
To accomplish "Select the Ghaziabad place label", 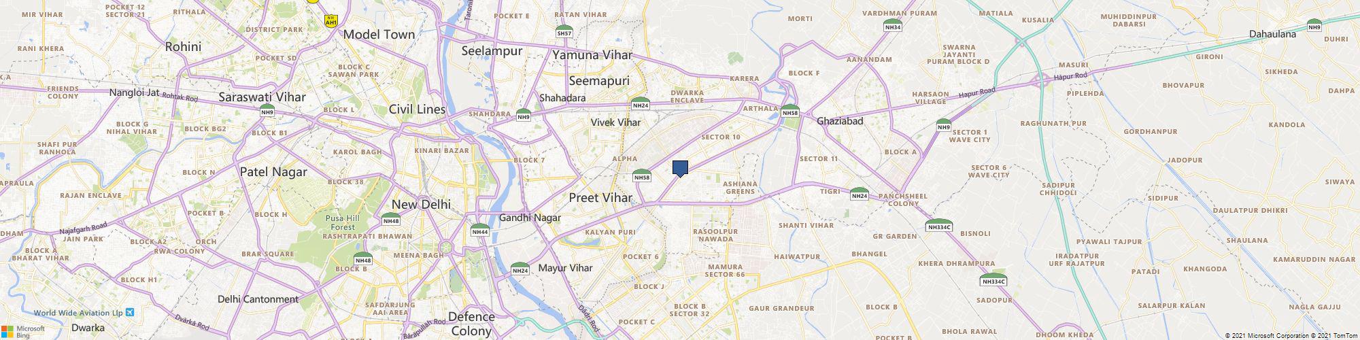I will point(840,121).
